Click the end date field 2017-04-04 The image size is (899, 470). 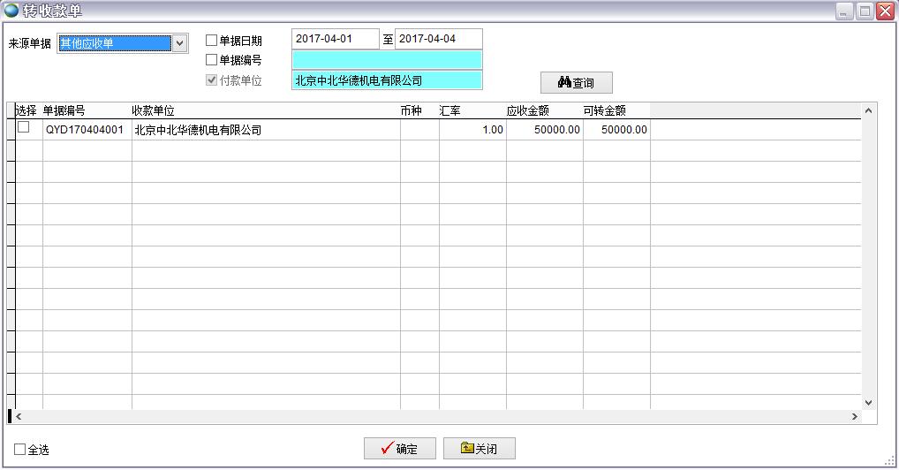438,39
